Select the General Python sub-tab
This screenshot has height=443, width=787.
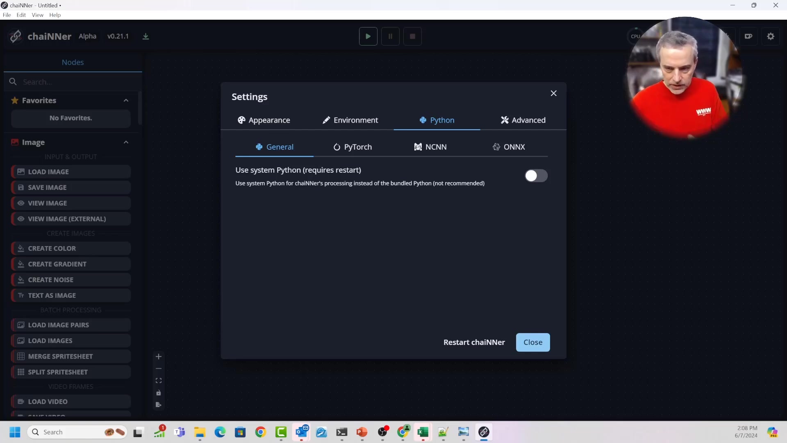click(x=274, y=147)
